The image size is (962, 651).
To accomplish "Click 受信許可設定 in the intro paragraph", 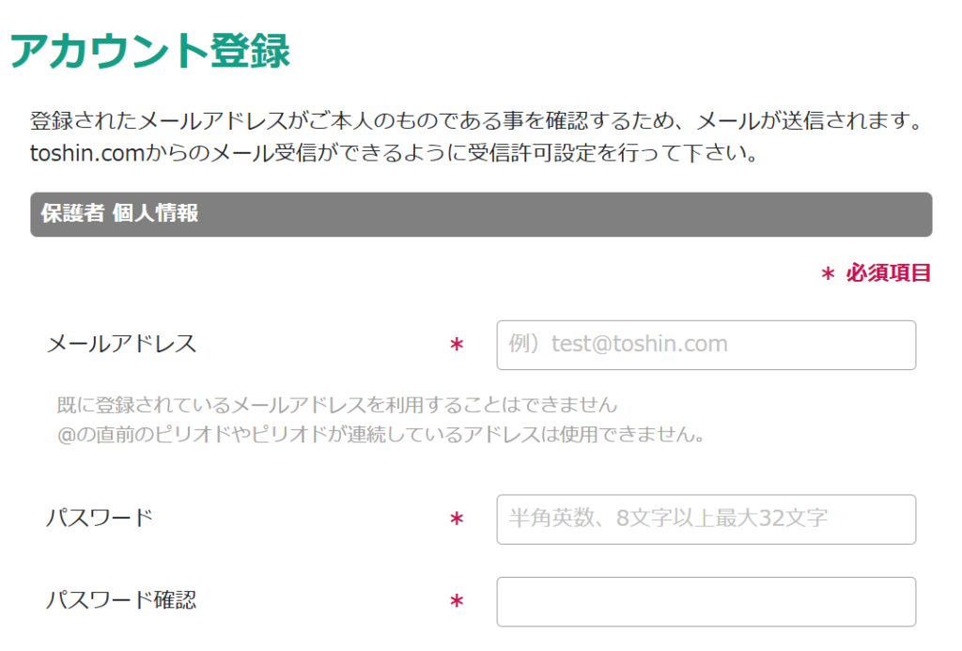I will [526, 153].
